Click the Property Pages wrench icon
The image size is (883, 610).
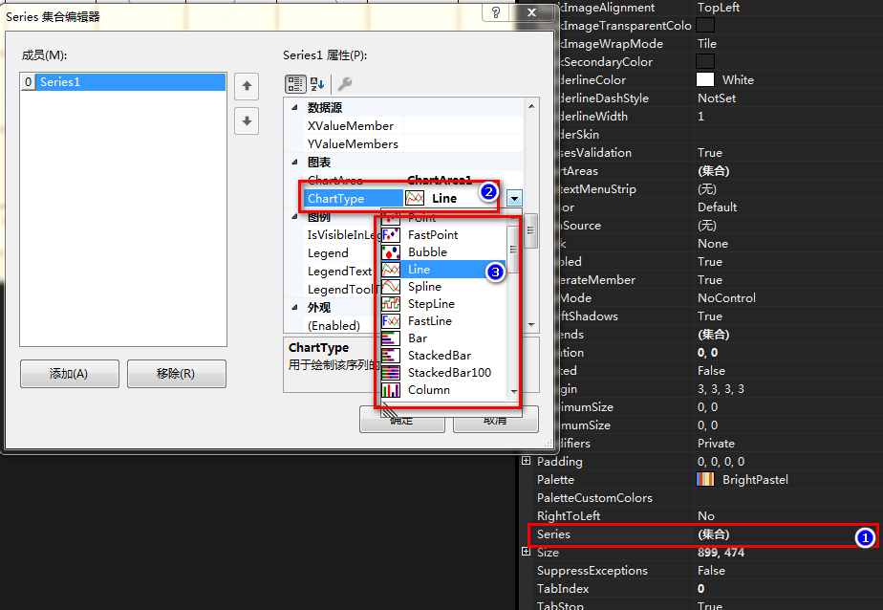pos(345,84)
